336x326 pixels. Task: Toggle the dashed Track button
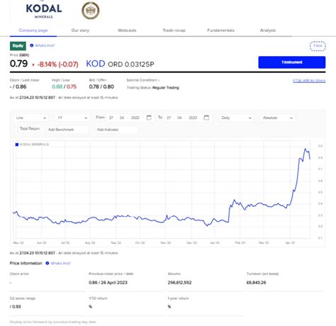tap(318, 46)
